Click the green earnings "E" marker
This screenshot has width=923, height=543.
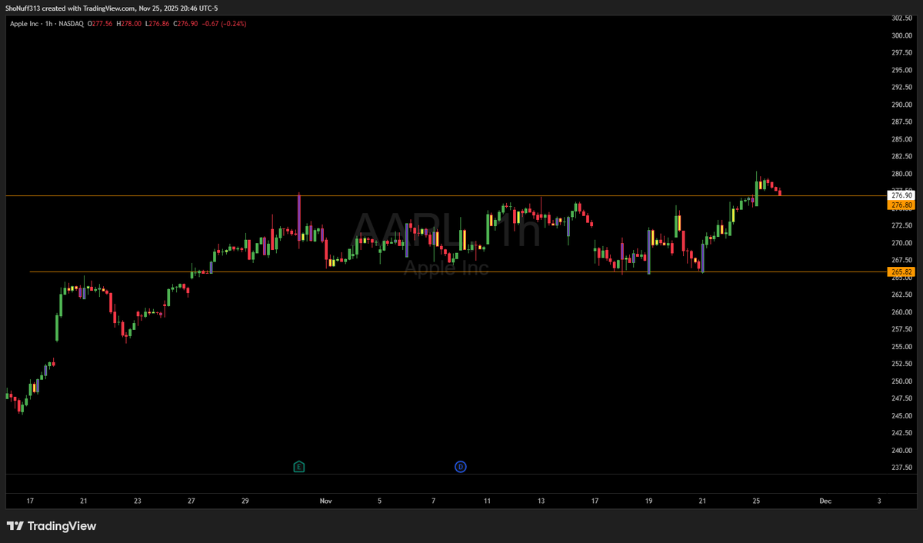click(x=299, y=466)
